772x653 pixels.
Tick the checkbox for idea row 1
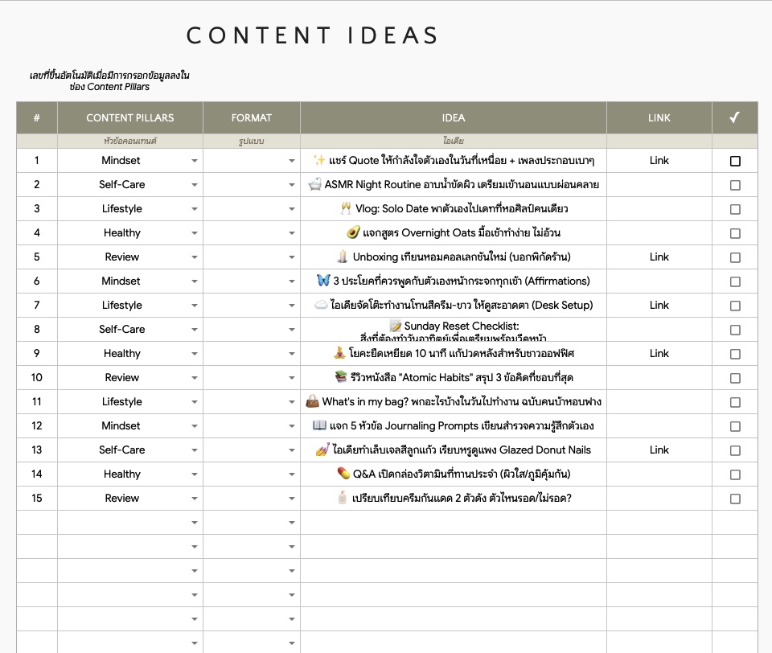735,161
